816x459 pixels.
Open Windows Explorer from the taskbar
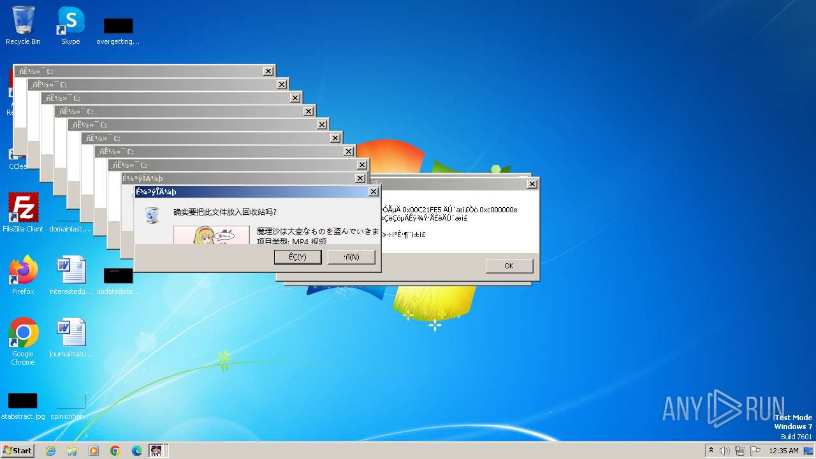point(72,451)
